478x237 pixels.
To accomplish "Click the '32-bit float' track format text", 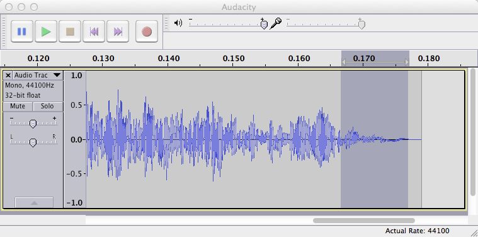I will 23,95.
